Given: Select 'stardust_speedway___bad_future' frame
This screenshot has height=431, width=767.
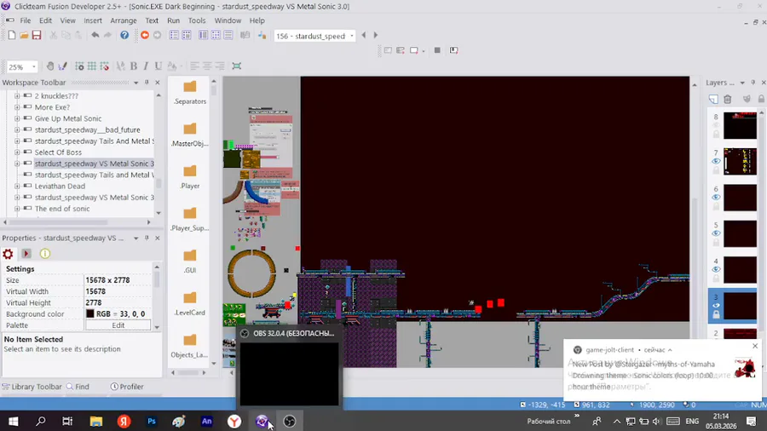Looking at the screenshot, I should coord(87,129).
